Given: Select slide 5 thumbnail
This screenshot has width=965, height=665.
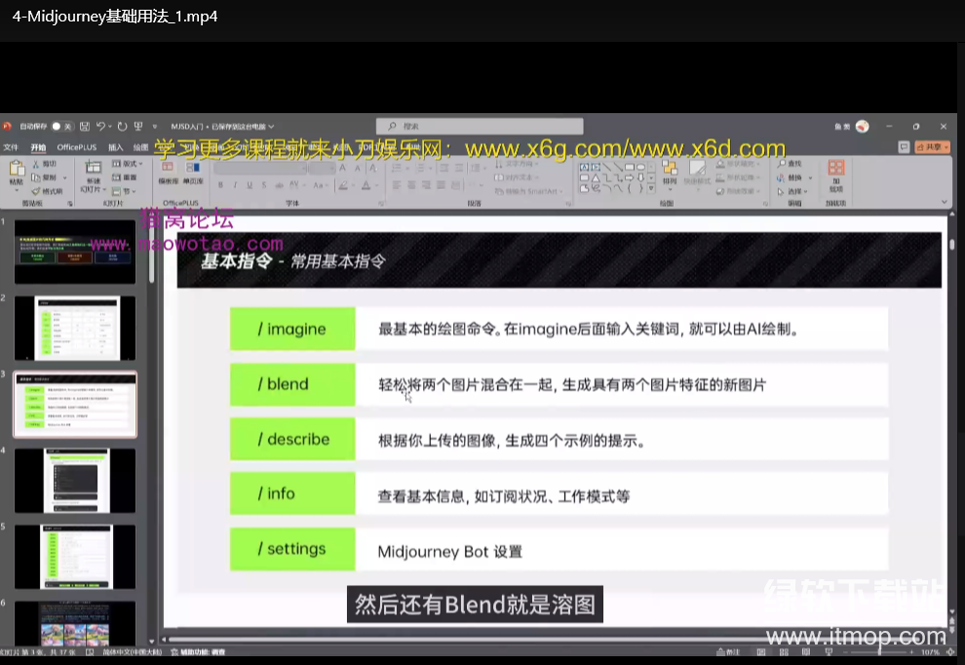Looking at the screenshot, I should (x=75, y=557).
